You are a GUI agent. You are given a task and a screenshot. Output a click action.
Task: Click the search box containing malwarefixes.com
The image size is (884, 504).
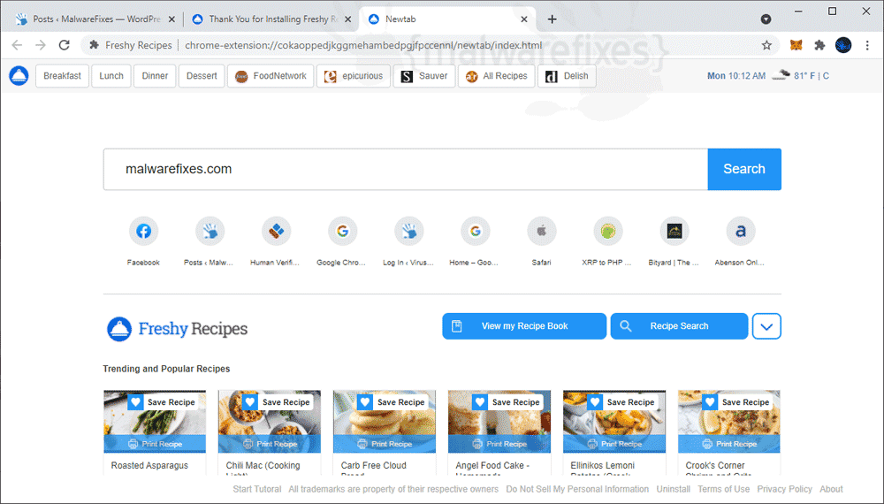click(406, 169)
